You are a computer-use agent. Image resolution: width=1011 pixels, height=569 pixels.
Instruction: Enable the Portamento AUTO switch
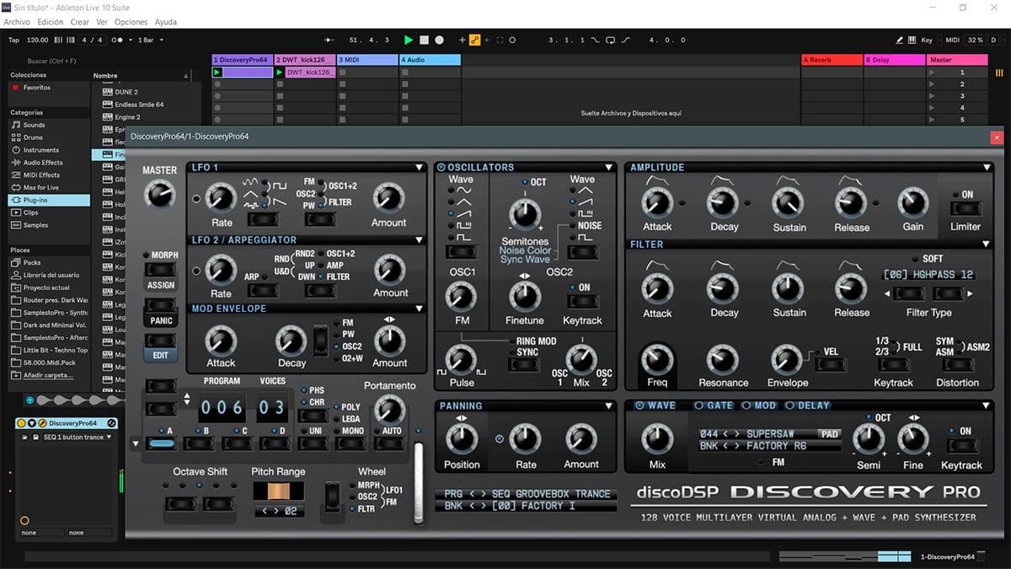point(391,444)
